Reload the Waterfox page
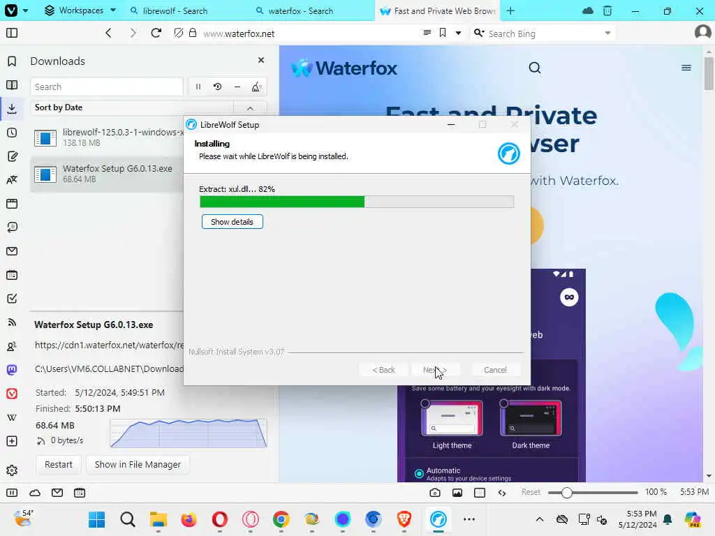Screen dimensions: 715x536 coord(156,33)
